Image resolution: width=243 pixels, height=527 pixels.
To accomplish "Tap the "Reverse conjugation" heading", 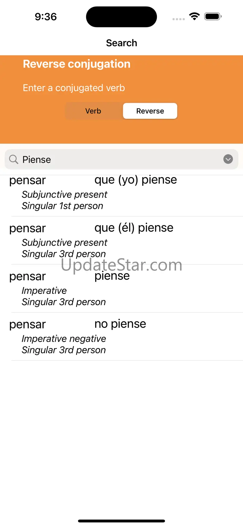I will tap(77, 64).
